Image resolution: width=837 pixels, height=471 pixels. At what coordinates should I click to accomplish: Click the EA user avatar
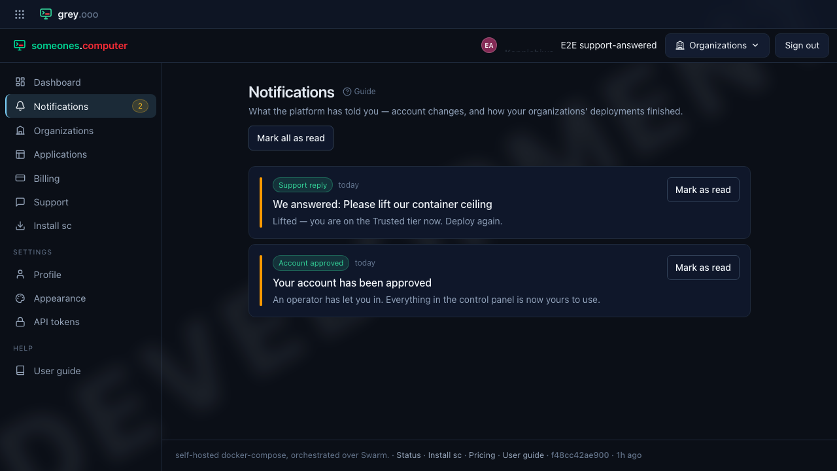488,45
